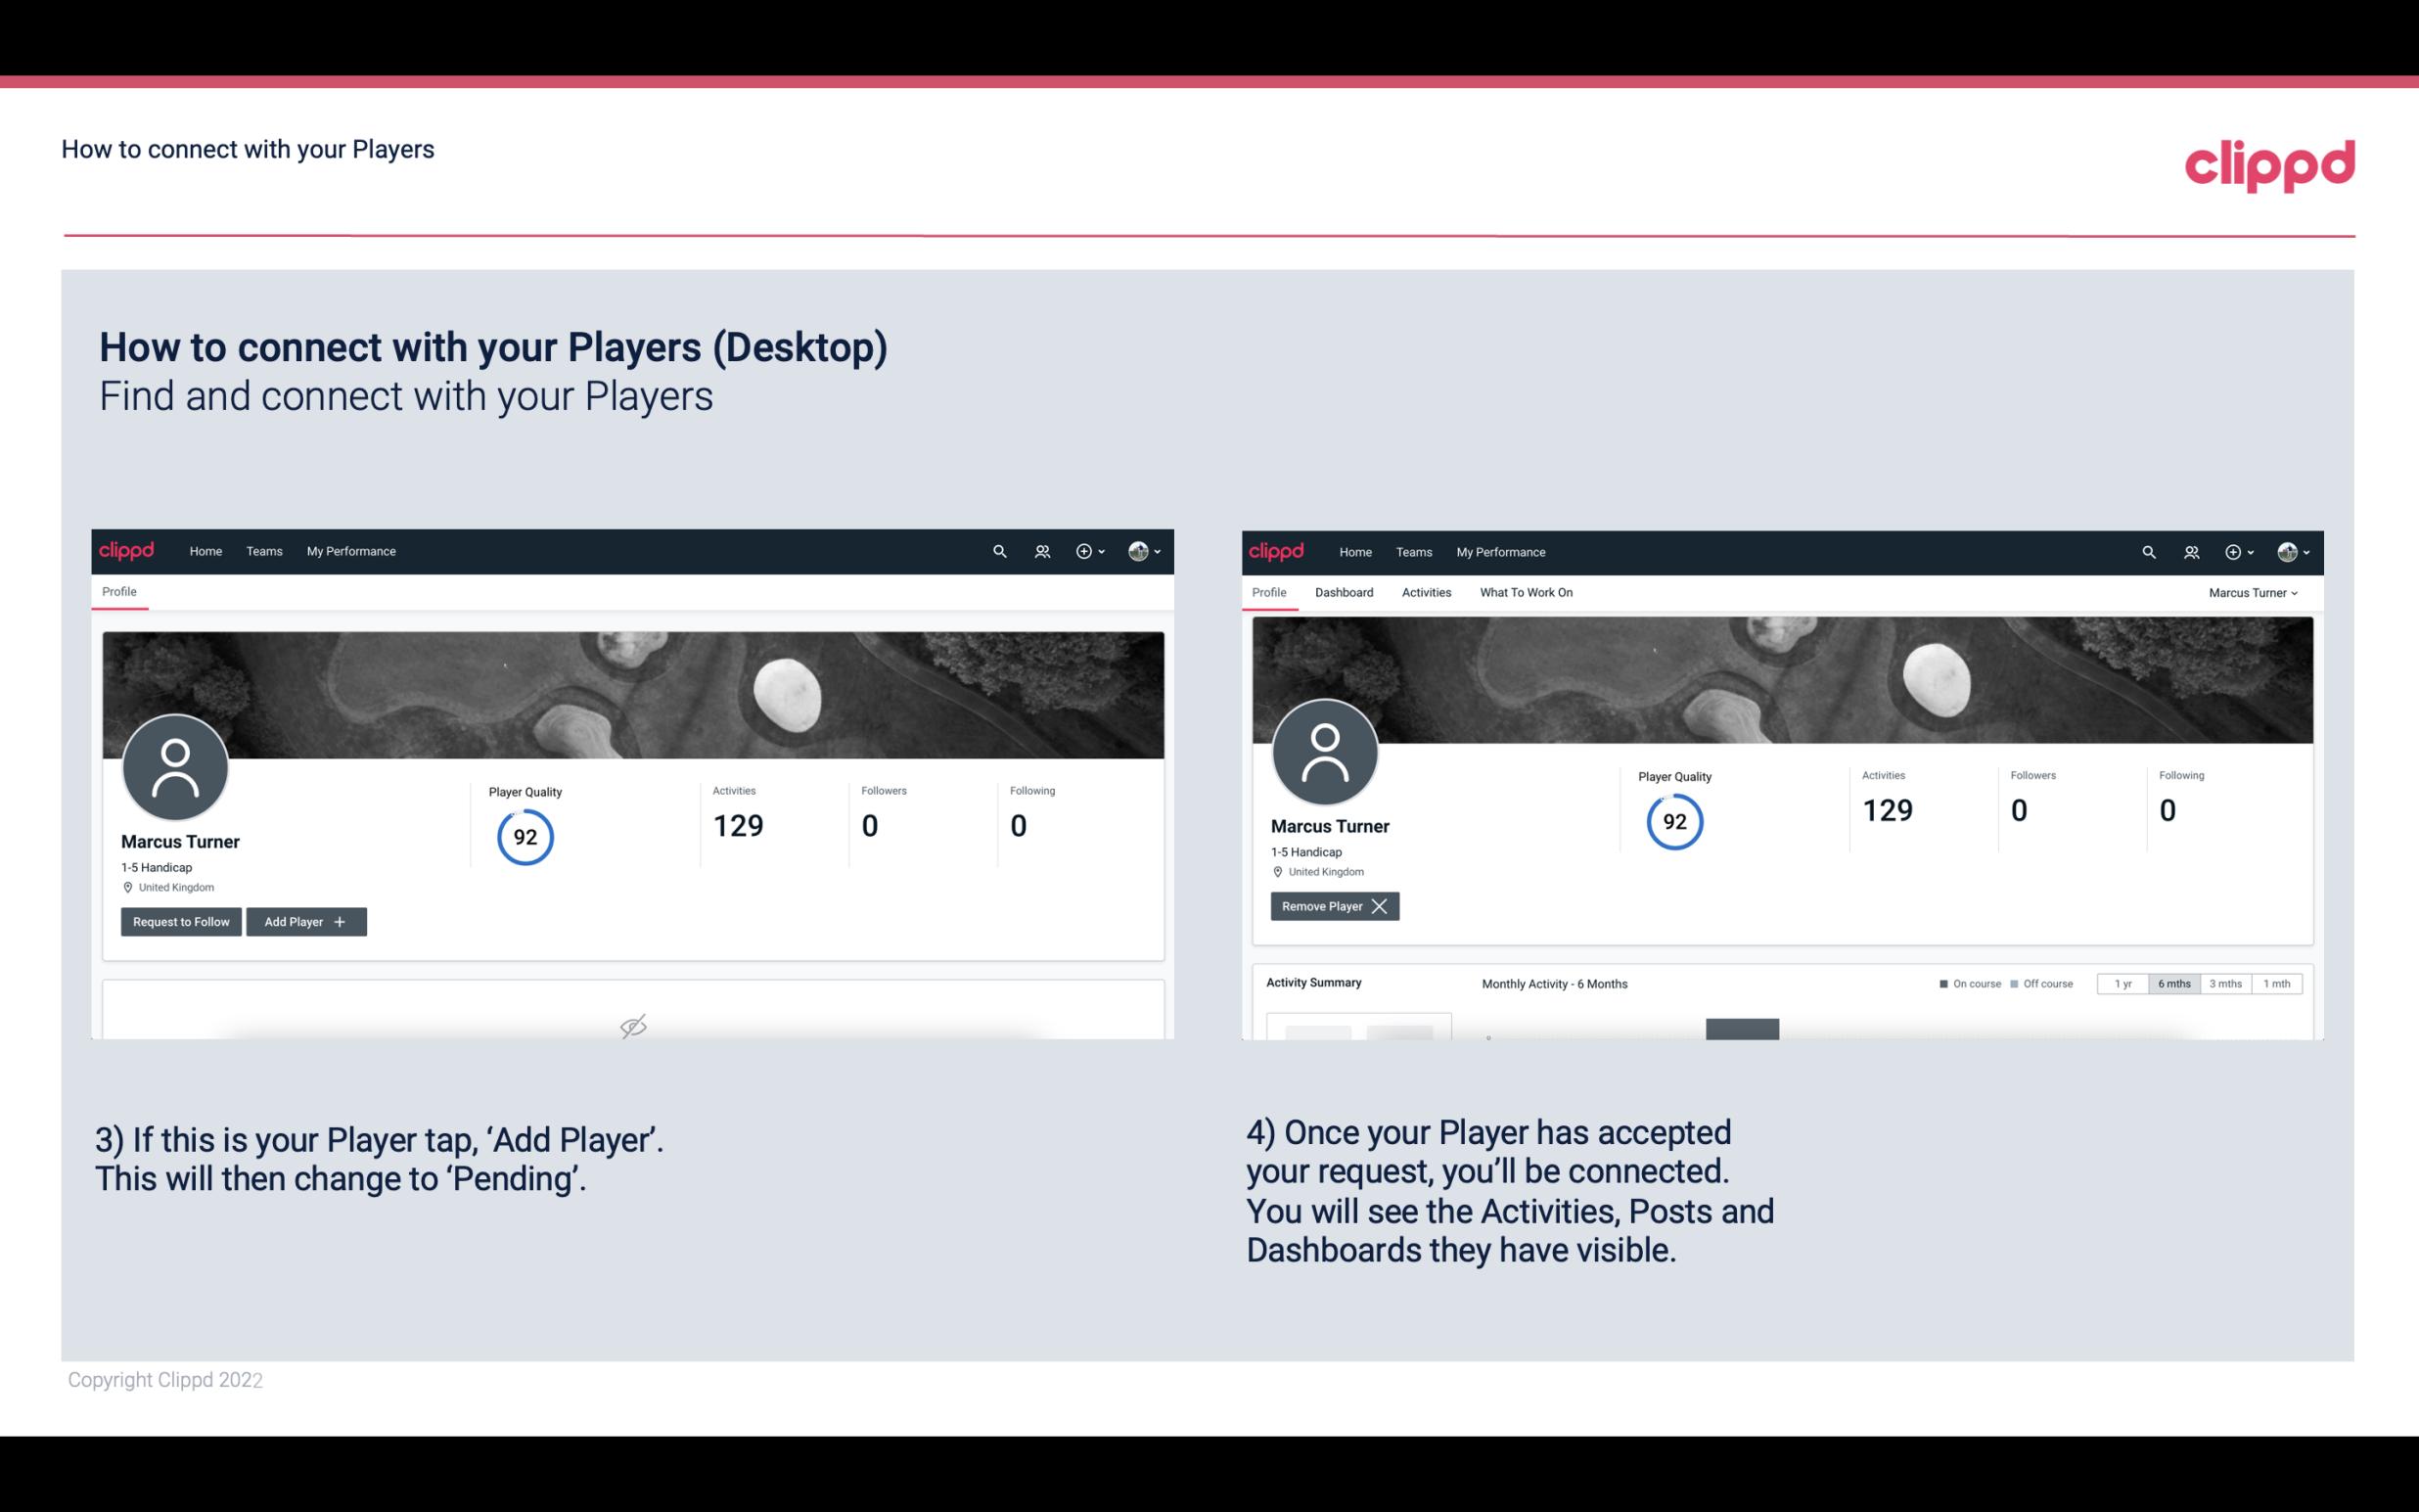The image size is (2419, 1512).
Task: Click the Activities tab in right panel
Action: (1427, 592)
